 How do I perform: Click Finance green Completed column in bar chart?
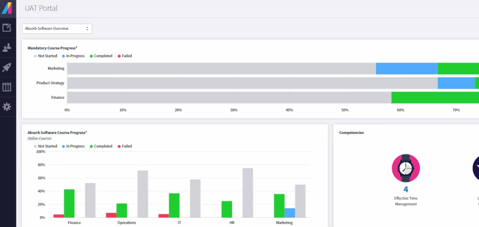point(69,204)
